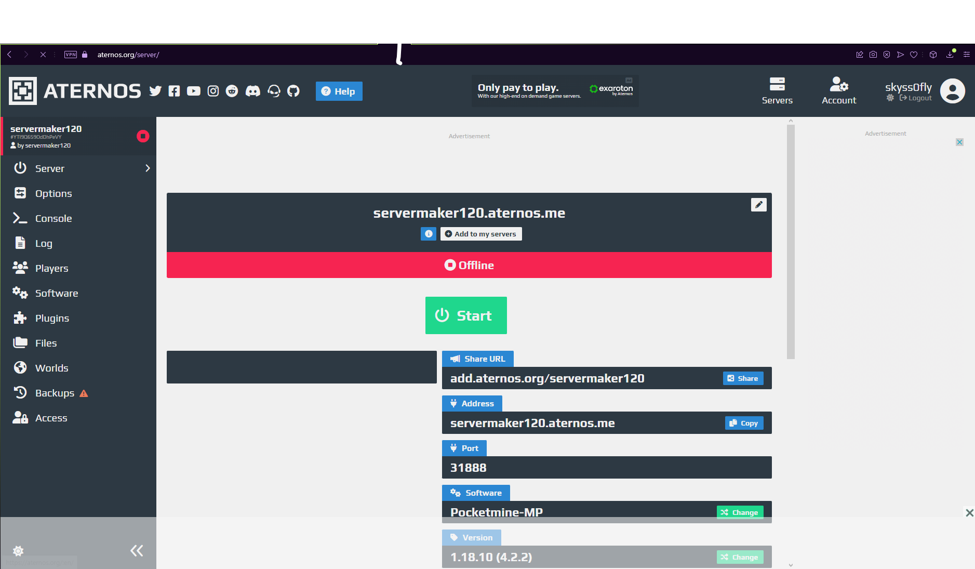Open account settings gear beside Logout
The width and height of the screenshot is (975, 569).
tap(890, 98)
